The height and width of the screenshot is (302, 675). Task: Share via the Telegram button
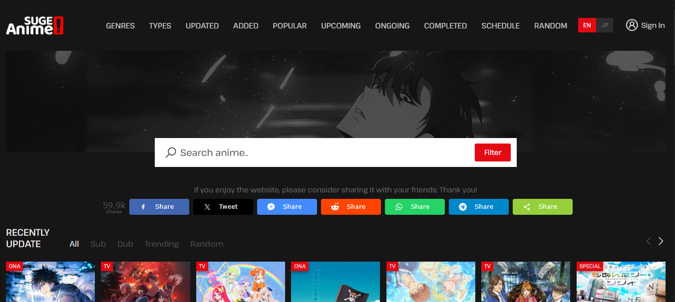click(478, 207)
